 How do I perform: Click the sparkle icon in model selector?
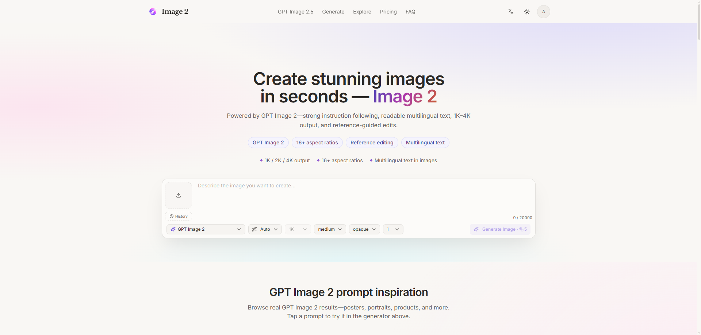[173, 229]
